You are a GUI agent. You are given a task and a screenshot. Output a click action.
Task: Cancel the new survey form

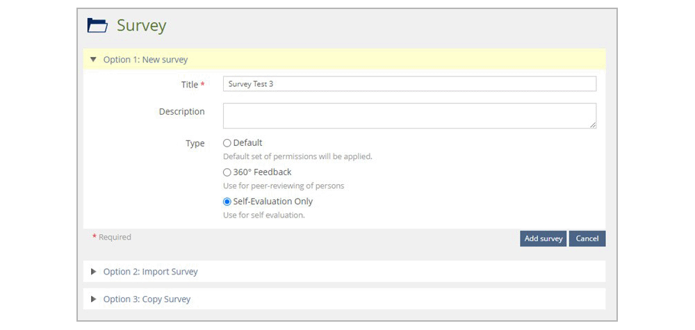[587, 239]
